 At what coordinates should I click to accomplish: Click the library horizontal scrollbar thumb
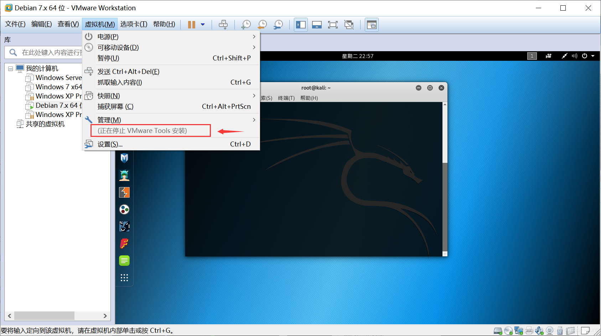[x=44, y=316]
